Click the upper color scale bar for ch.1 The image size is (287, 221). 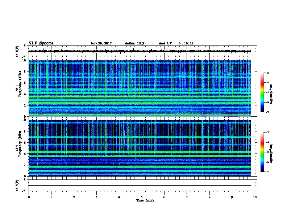pos(262,92)
